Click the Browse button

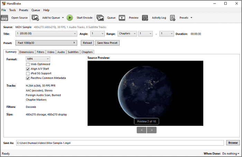click(233, 143)
